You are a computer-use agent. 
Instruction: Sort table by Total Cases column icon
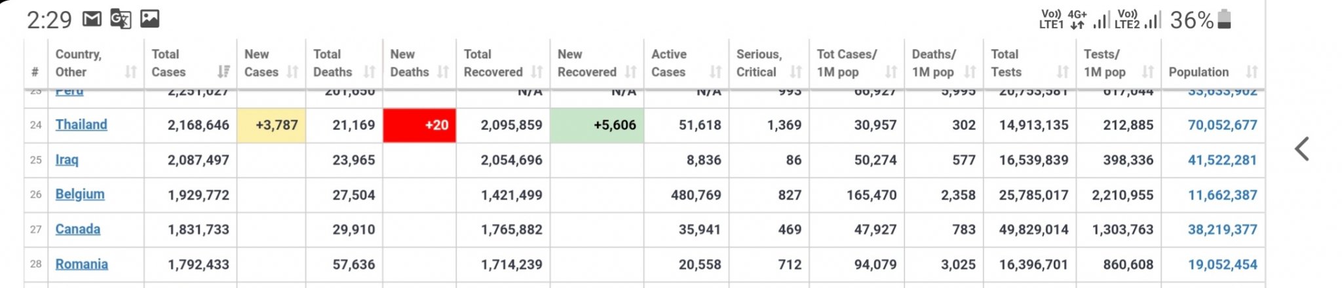point(223,72)
